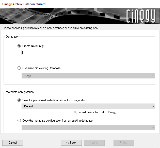Open the Cinegy pre-existing database dropdown
Viewport: 160px width, 148px height.
pyautogui.click(x=88, y=76)
